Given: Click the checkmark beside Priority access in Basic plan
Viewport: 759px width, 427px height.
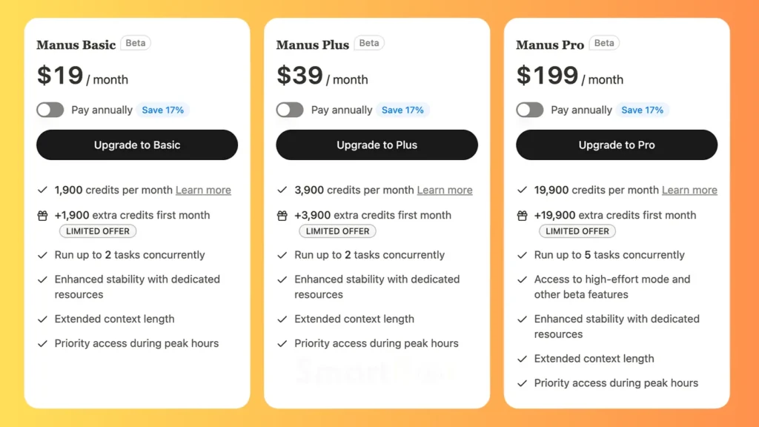Looking at the screenshot, I should (x=42, y=343).
